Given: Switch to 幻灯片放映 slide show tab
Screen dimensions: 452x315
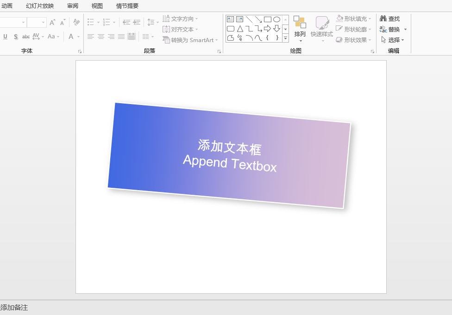Looking at the screenshot, I should click(40, 6).
